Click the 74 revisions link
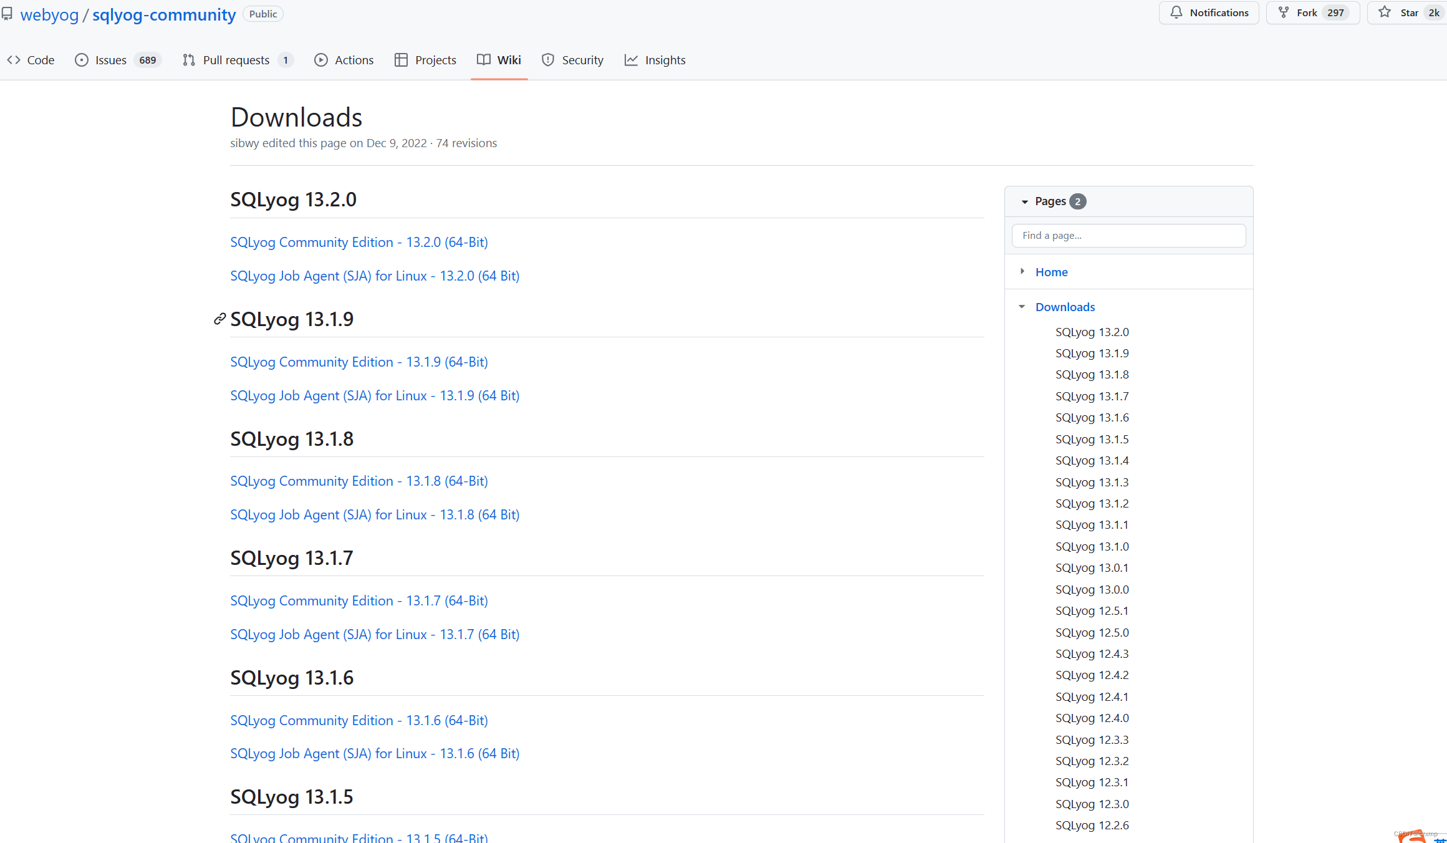Viewport: 1447px width, 843px height. (466, 143)
